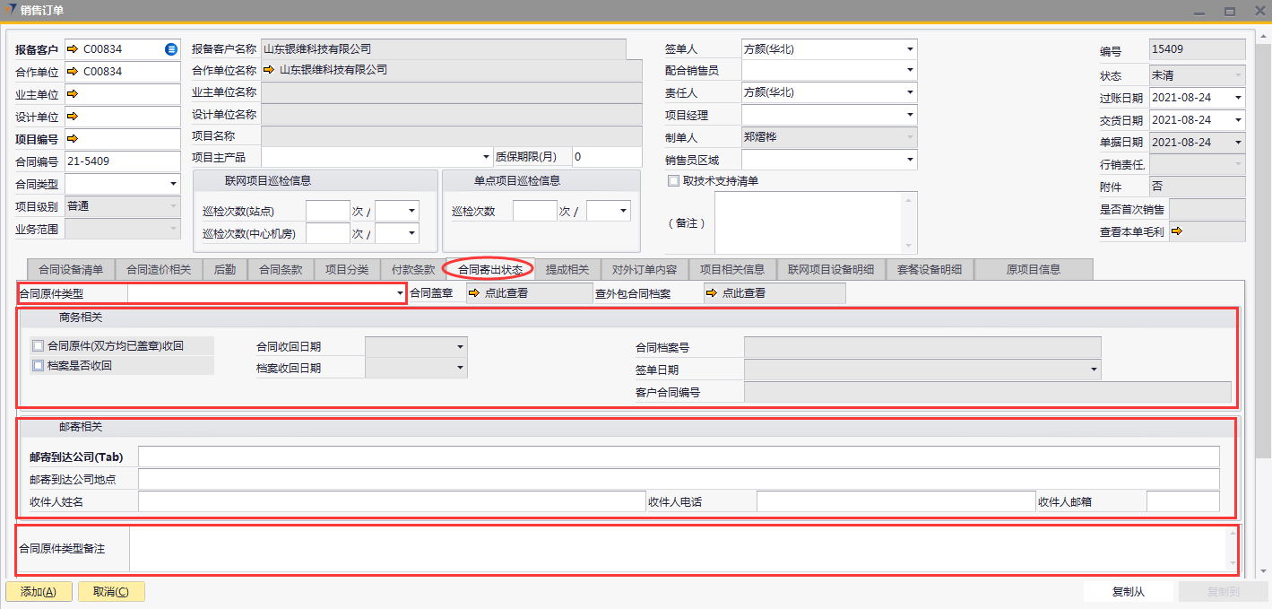Click the right-side vertical scrollbar
This screenshot has height=609, width=1272.
[1264, 359]
